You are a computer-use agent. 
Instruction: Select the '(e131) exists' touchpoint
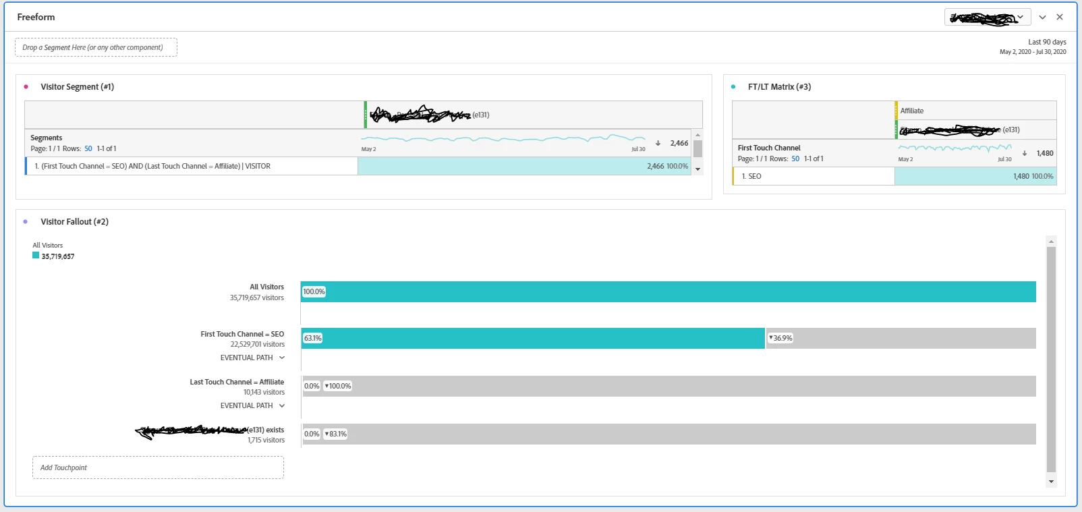tap(210, 430)
